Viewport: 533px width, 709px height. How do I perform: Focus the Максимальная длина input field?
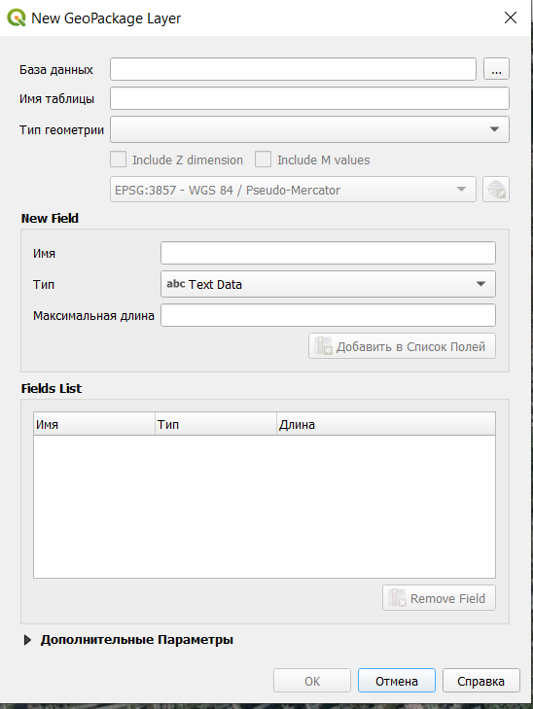point(328,315)
